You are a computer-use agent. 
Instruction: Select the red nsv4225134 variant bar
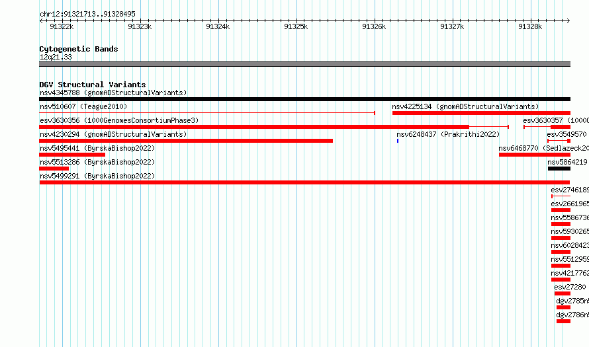482,113
